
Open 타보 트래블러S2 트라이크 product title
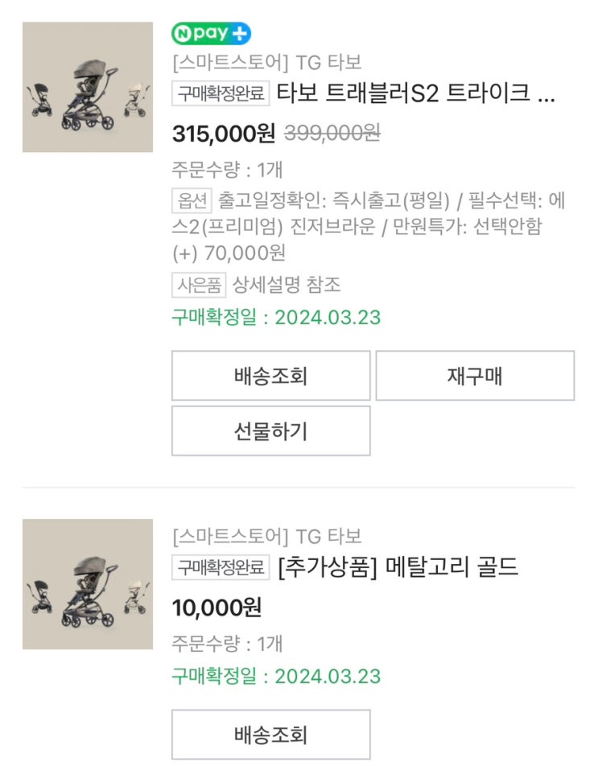coord(415,93)
